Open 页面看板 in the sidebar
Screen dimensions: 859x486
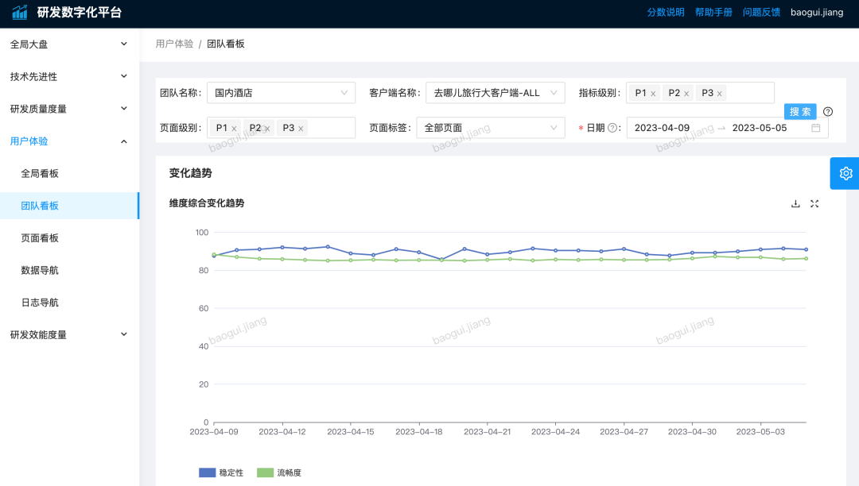pyautogui.click(x=69, y=237)
